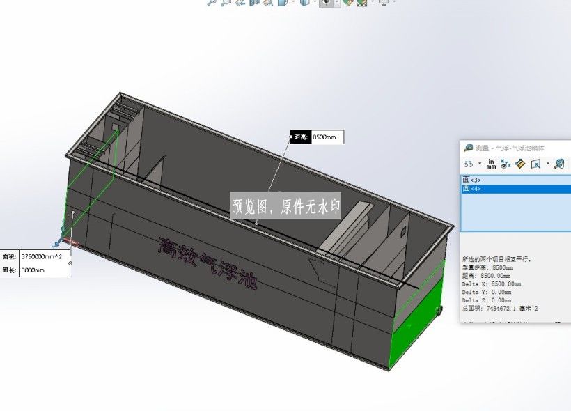Select highlighted 面<4> entry
This screenshot has height=411, width=571.
[x=516, y=189]
